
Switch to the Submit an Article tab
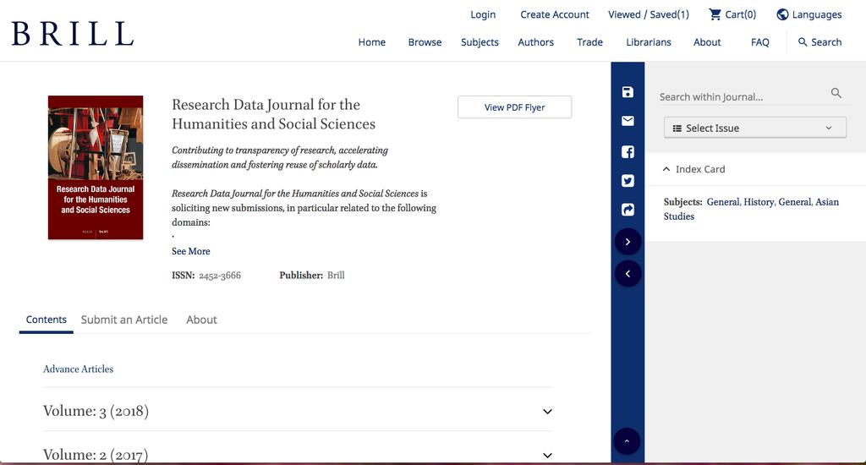[124, 320]
